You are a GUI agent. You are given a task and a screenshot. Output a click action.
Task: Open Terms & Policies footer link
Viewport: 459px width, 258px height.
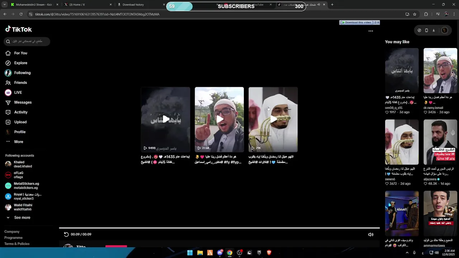[17, 244]
